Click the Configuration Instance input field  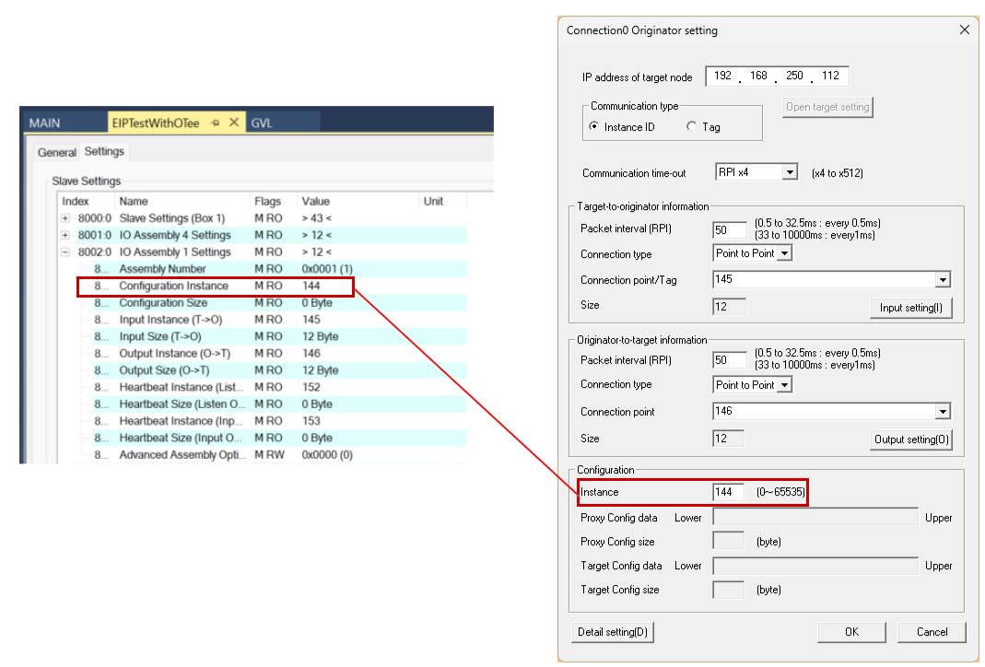pos(728,492)
